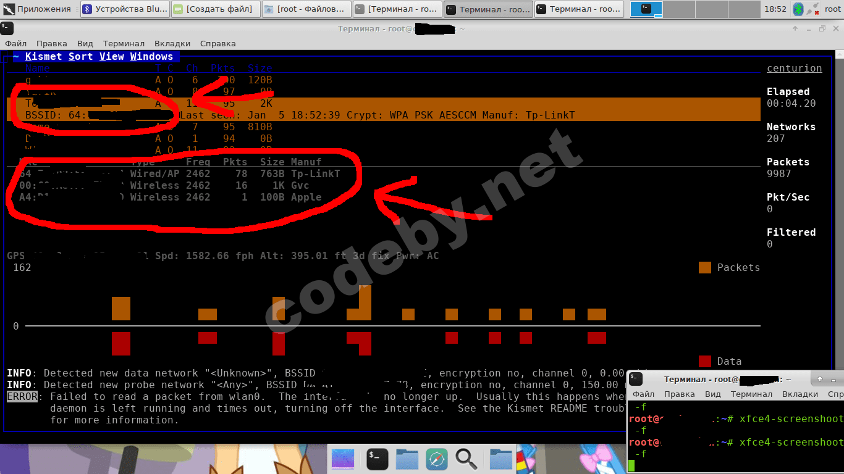
Task: Open the disconnected network tray icon
Action: 812,9
